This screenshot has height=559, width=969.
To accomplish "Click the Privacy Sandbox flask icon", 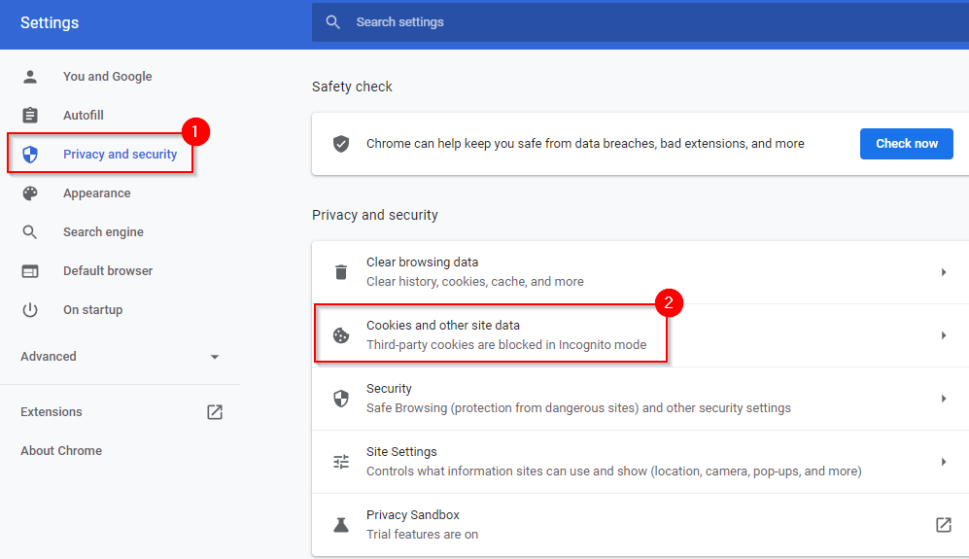I will [x=341, y=525].
